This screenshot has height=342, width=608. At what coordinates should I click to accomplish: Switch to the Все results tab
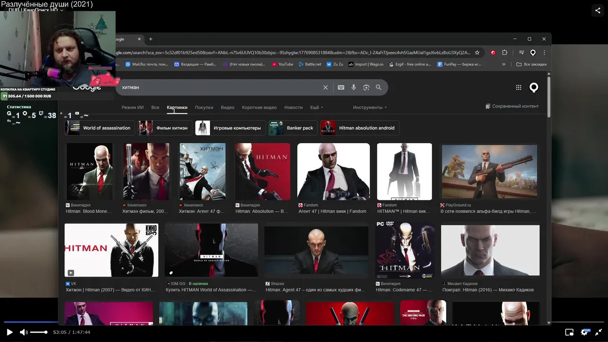(x=155, y=107)
